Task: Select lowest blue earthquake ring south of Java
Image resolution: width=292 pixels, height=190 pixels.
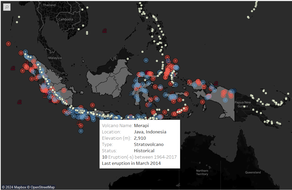Action: point(81,131)
